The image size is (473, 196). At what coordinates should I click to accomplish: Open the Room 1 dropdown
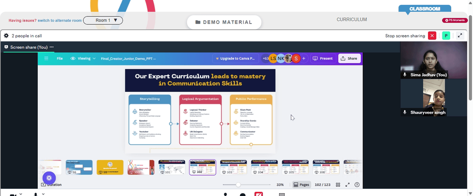click(x=103, y=20)
